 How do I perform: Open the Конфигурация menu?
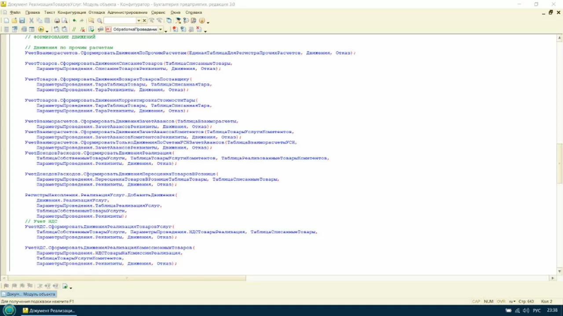71,12
